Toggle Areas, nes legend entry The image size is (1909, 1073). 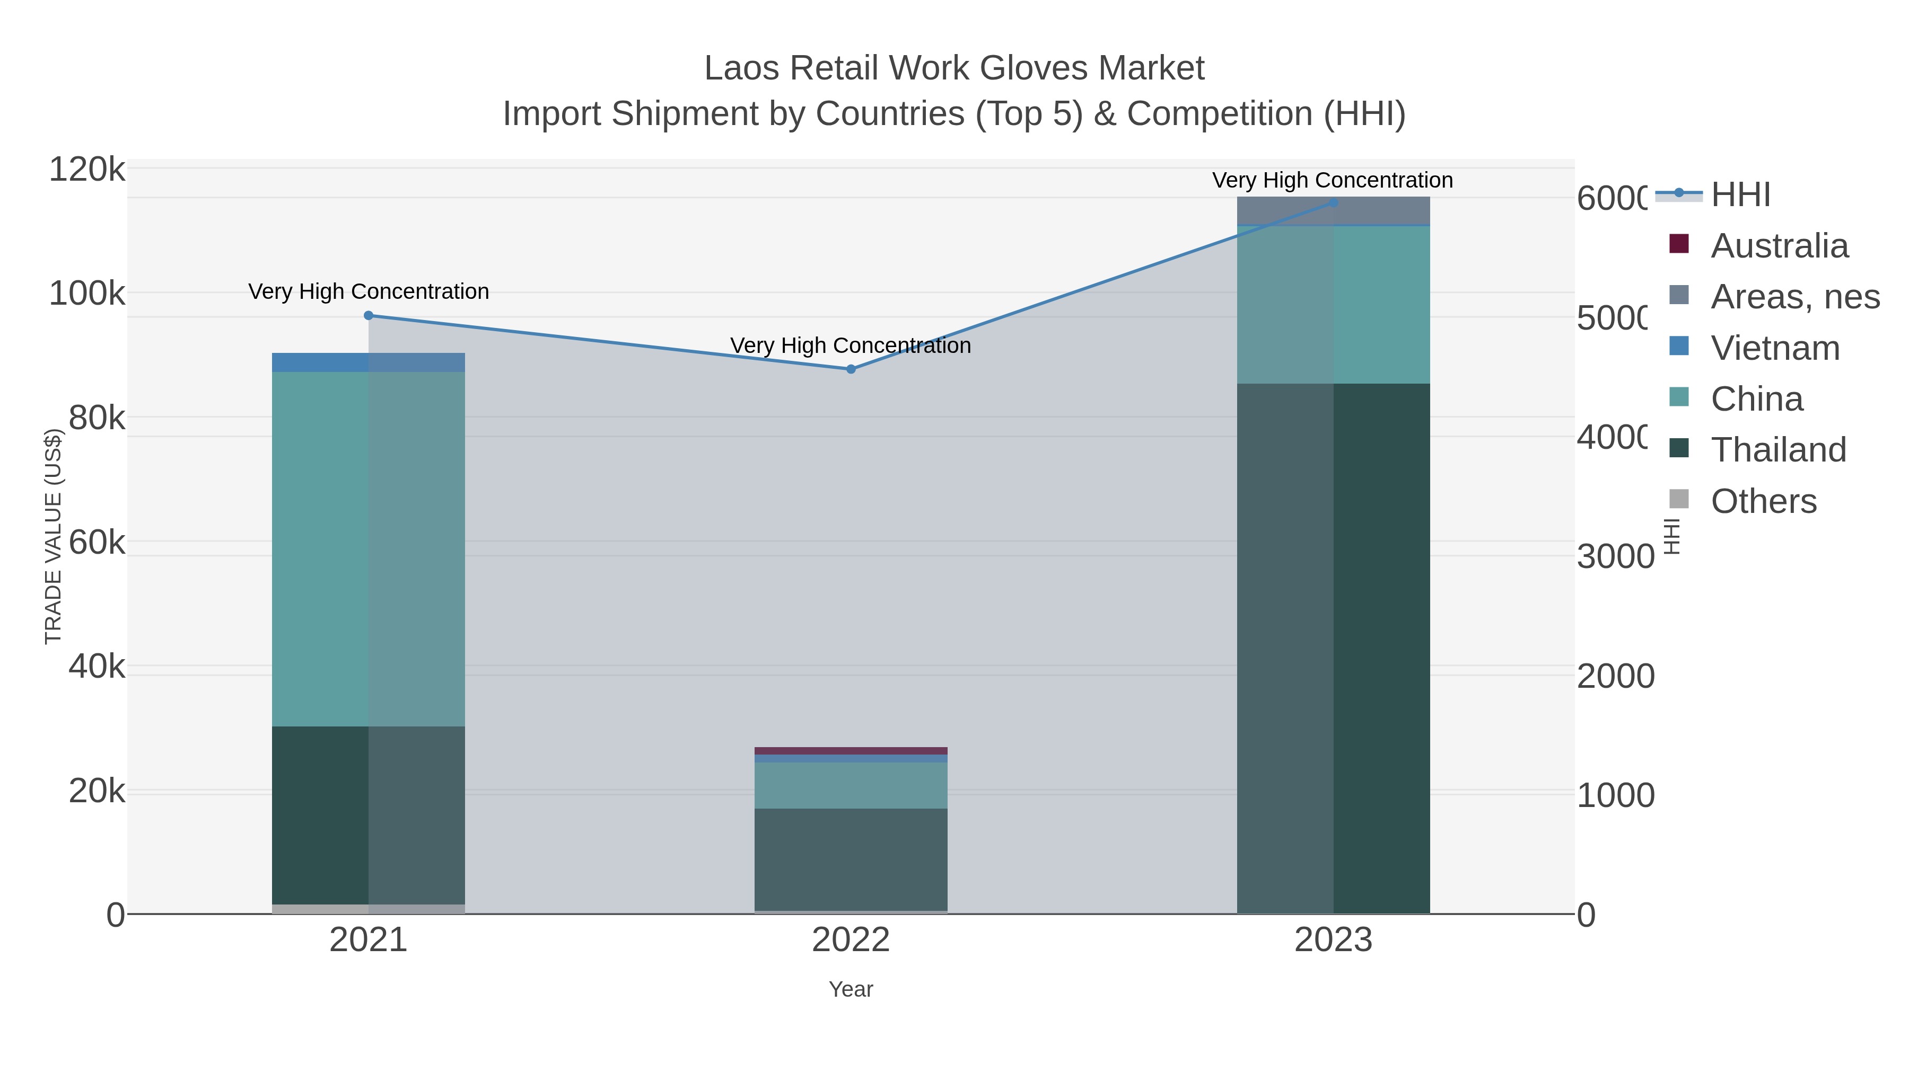click(1774, 296)
